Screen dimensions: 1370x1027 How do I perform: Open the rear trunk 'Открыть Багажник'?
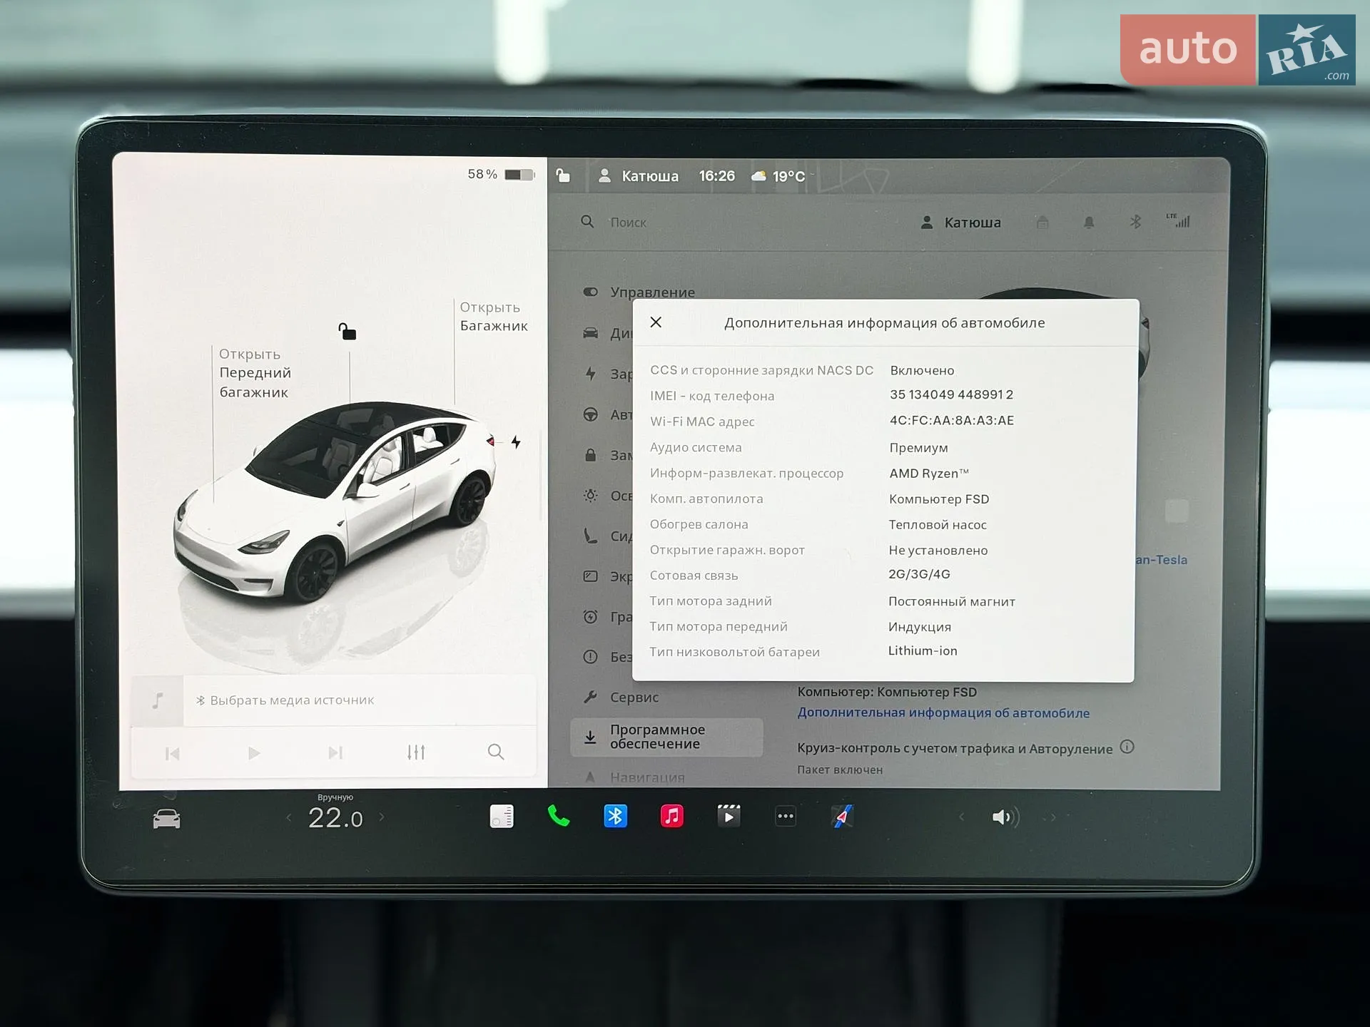(494, 317)
